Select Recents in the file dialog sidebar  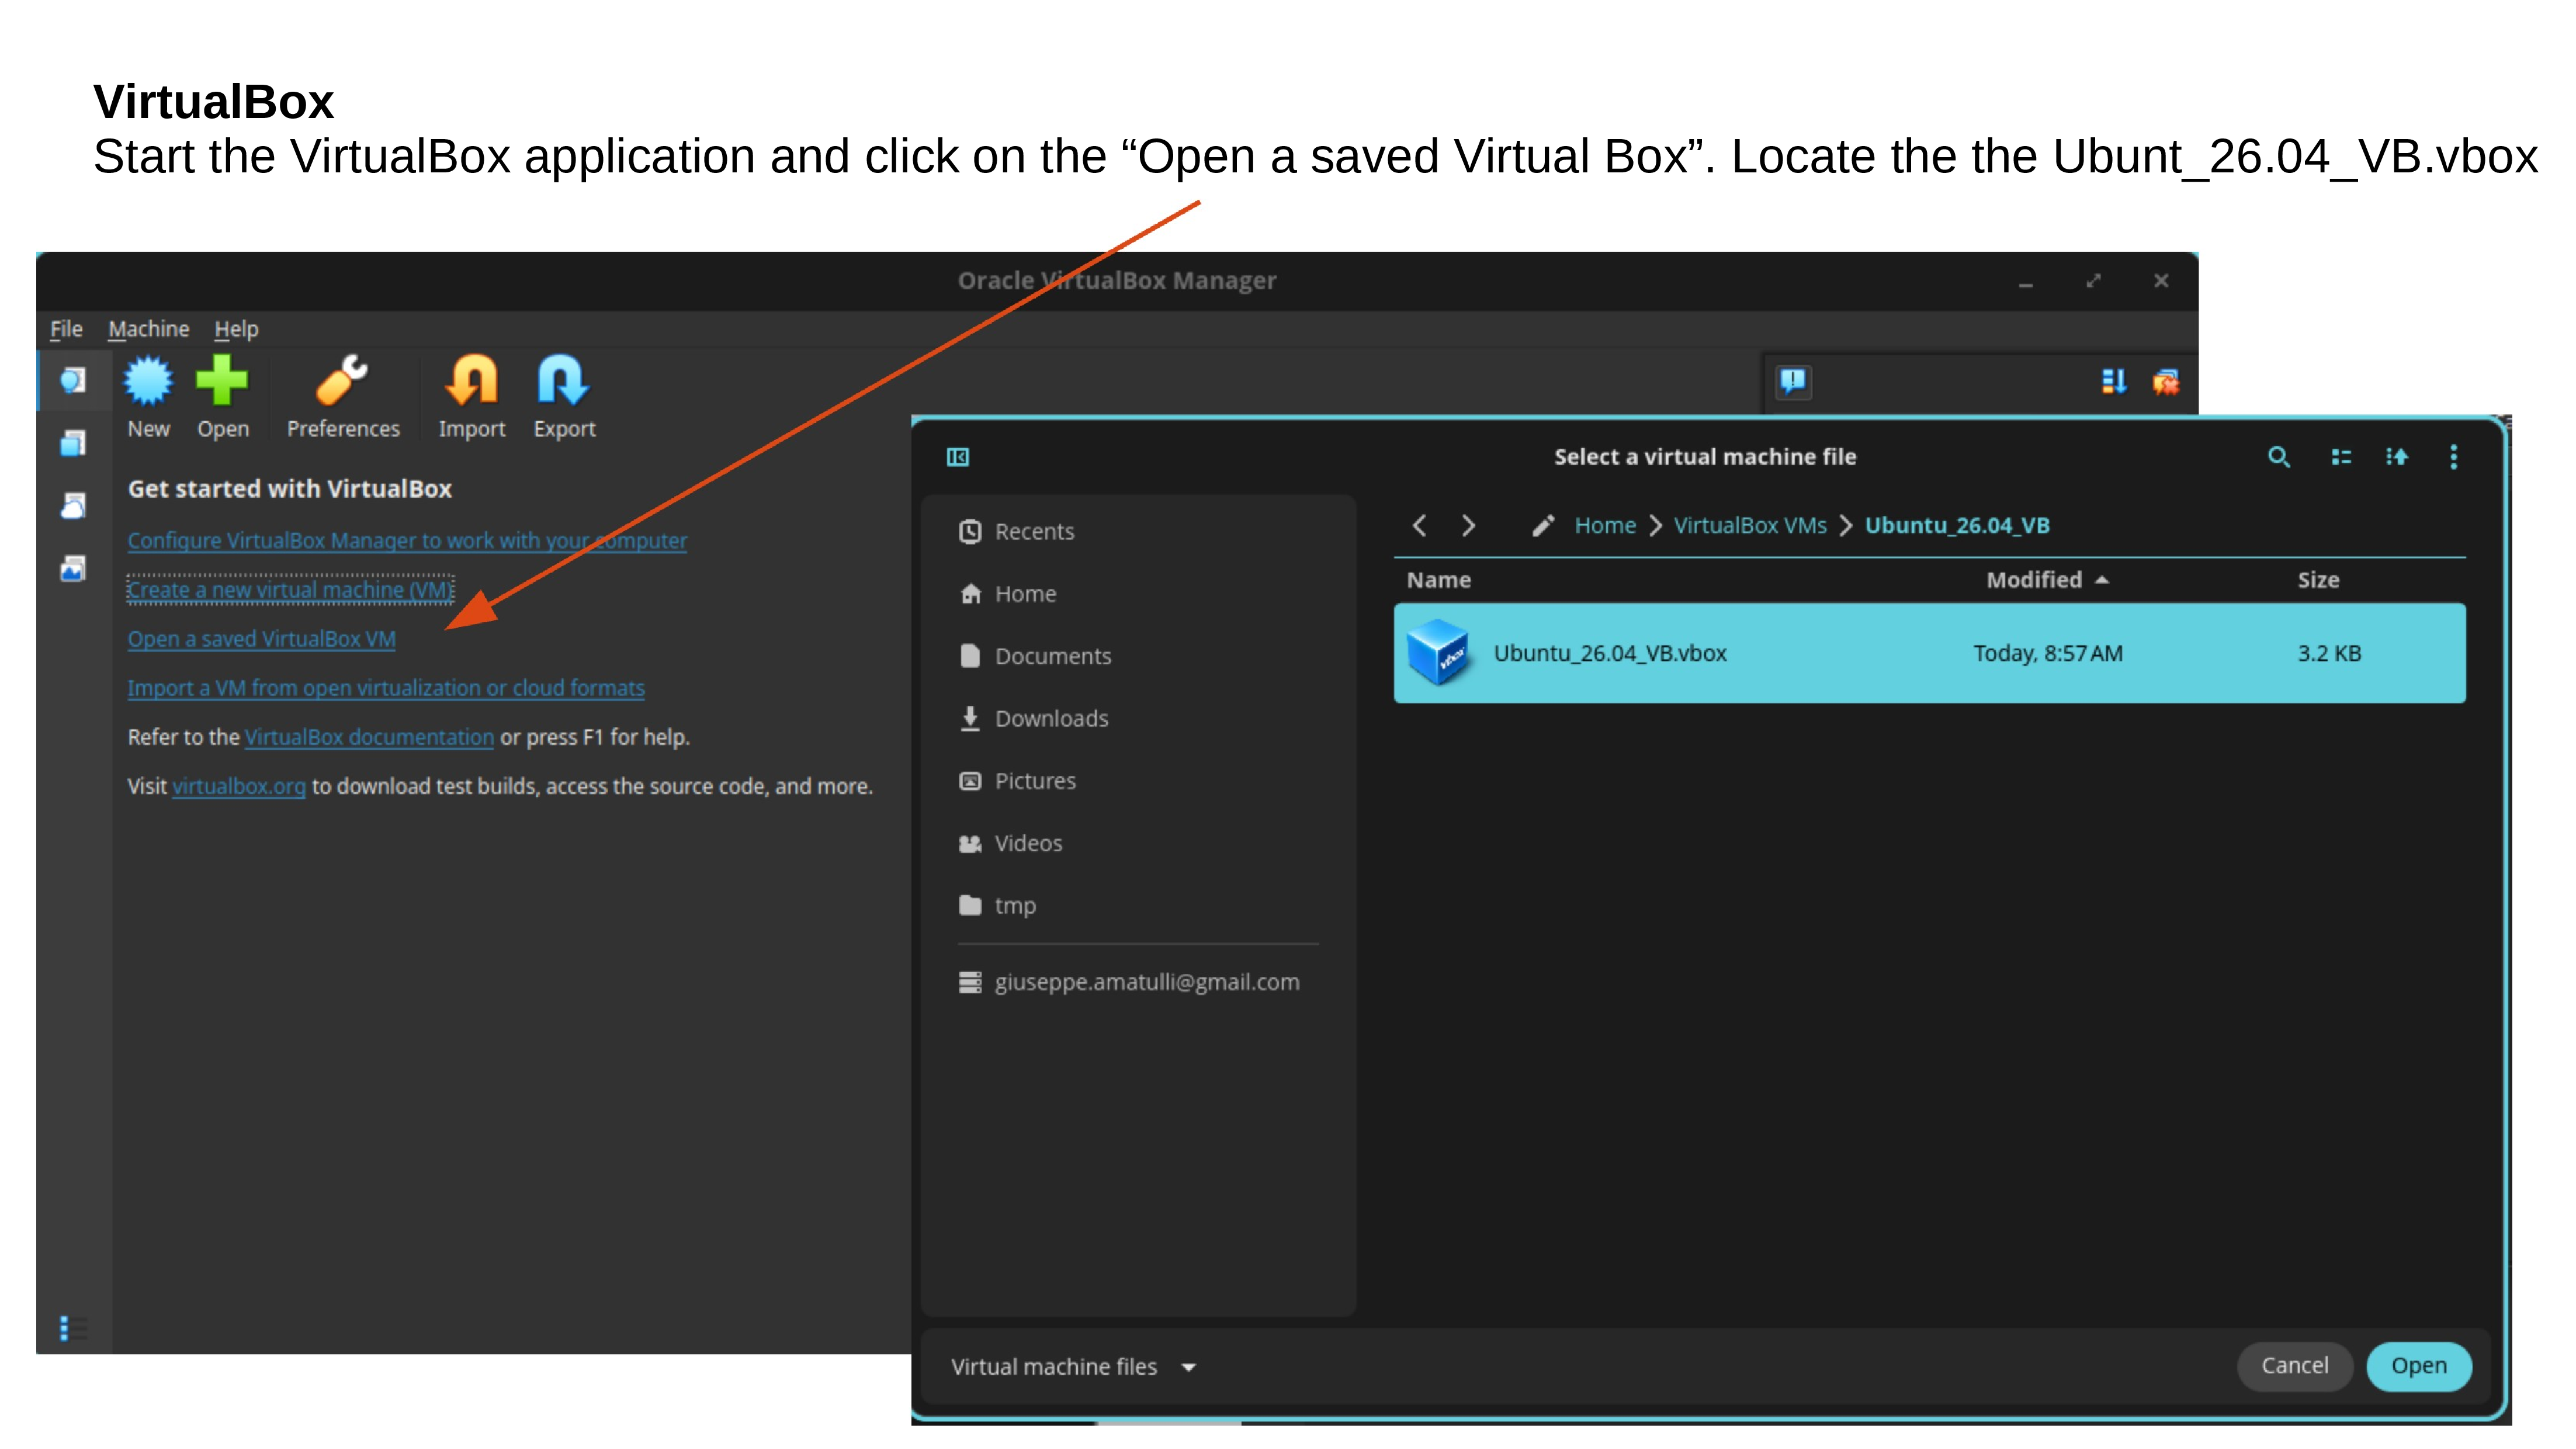[1138, 531]
